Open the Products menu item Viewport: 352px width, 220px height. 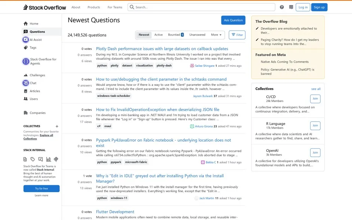pos(94,7)
